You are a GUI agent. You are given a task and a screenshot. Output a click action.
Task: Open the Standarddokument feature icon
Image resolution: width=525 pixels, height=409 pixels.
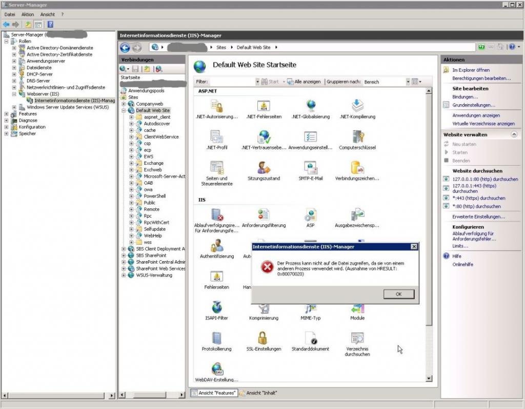(311, 338)
